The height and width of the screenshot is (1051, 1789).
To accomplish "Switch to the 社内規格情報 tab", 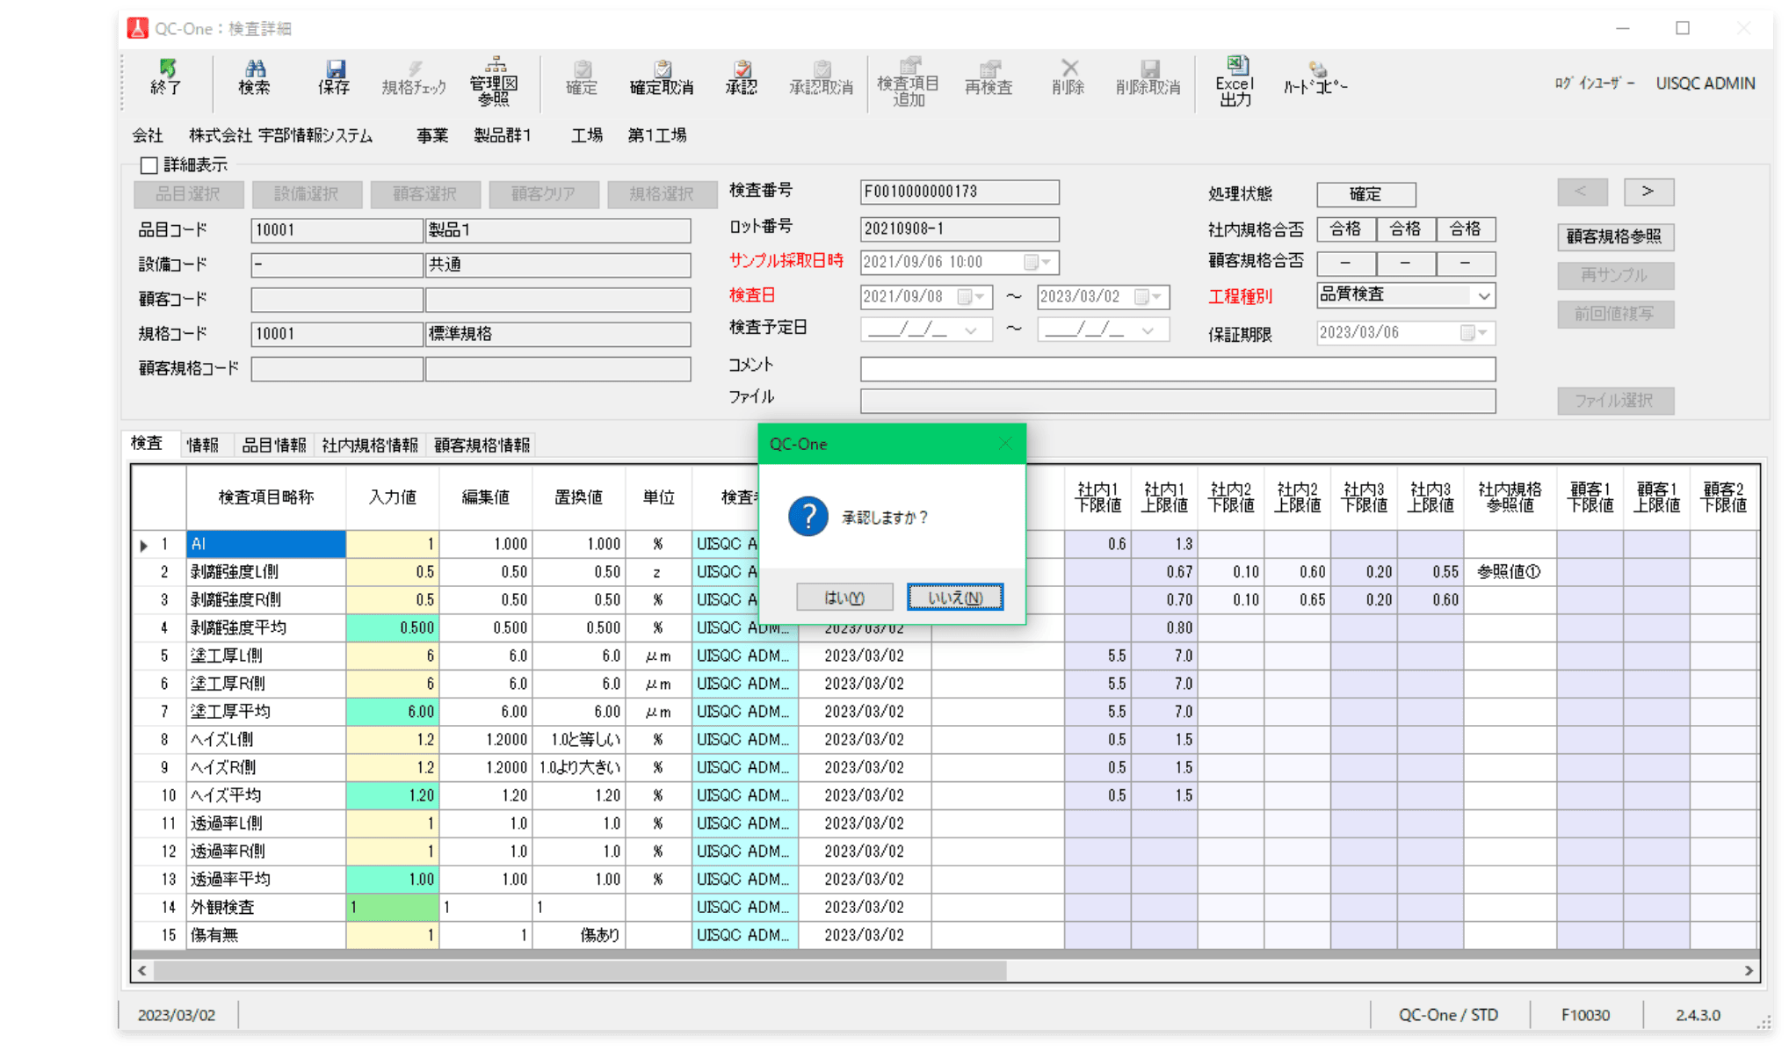I will (370, 446).
